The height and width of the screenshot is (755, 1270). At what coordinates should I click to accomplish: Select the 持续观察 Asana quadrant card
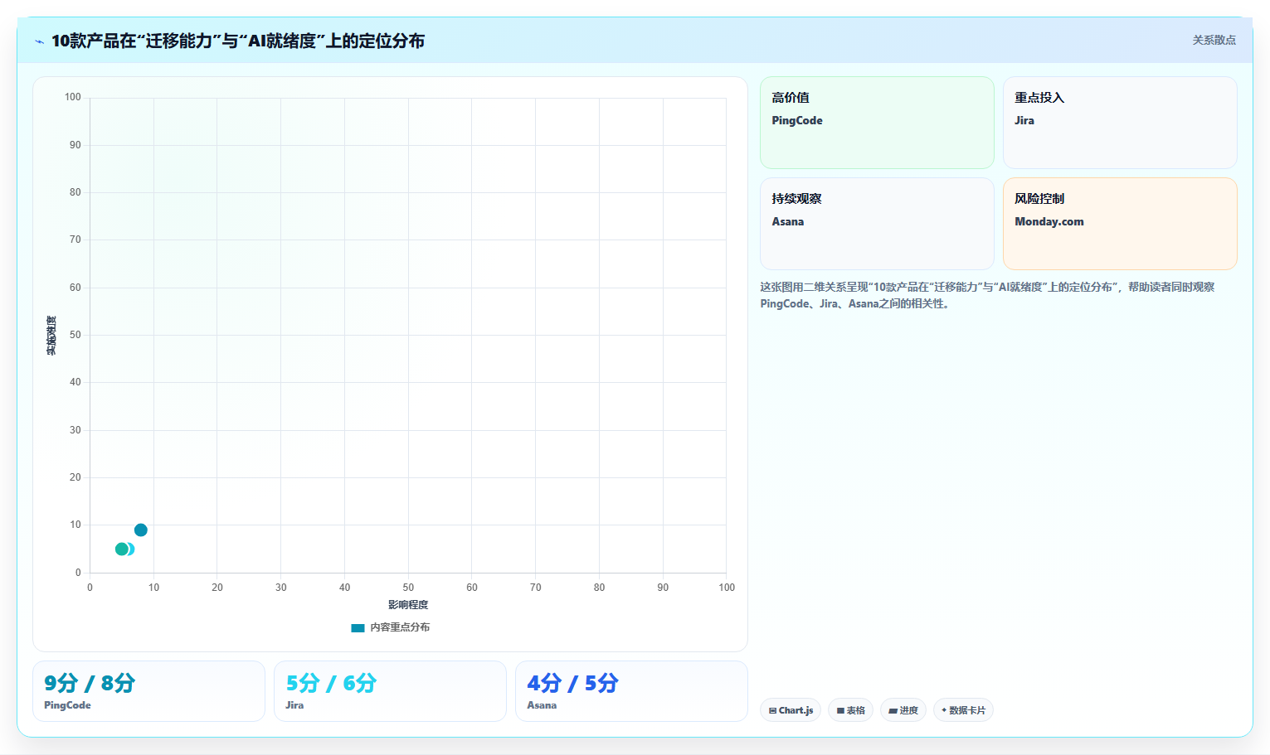[x=877, y=224]
